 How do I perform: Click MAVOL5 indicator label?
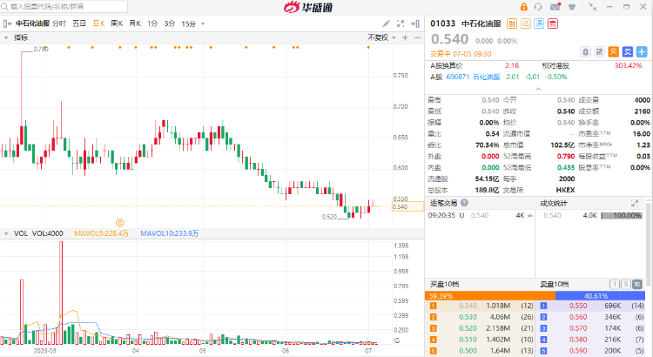coord(101,233)
